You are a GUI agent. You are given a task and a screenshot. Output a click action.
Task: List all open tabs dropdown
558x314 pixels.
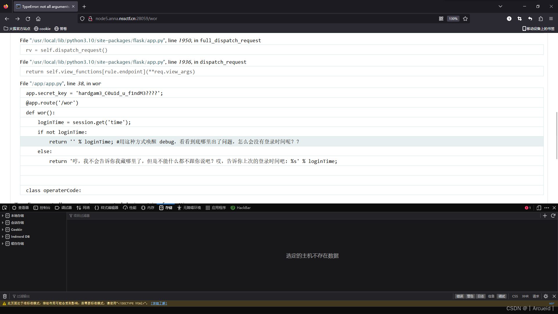(500, 6)
